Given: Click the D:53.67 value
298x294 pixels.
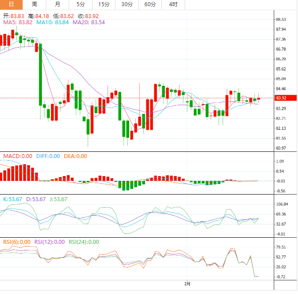Looking at the screenshot, I should tap(36, 199).
